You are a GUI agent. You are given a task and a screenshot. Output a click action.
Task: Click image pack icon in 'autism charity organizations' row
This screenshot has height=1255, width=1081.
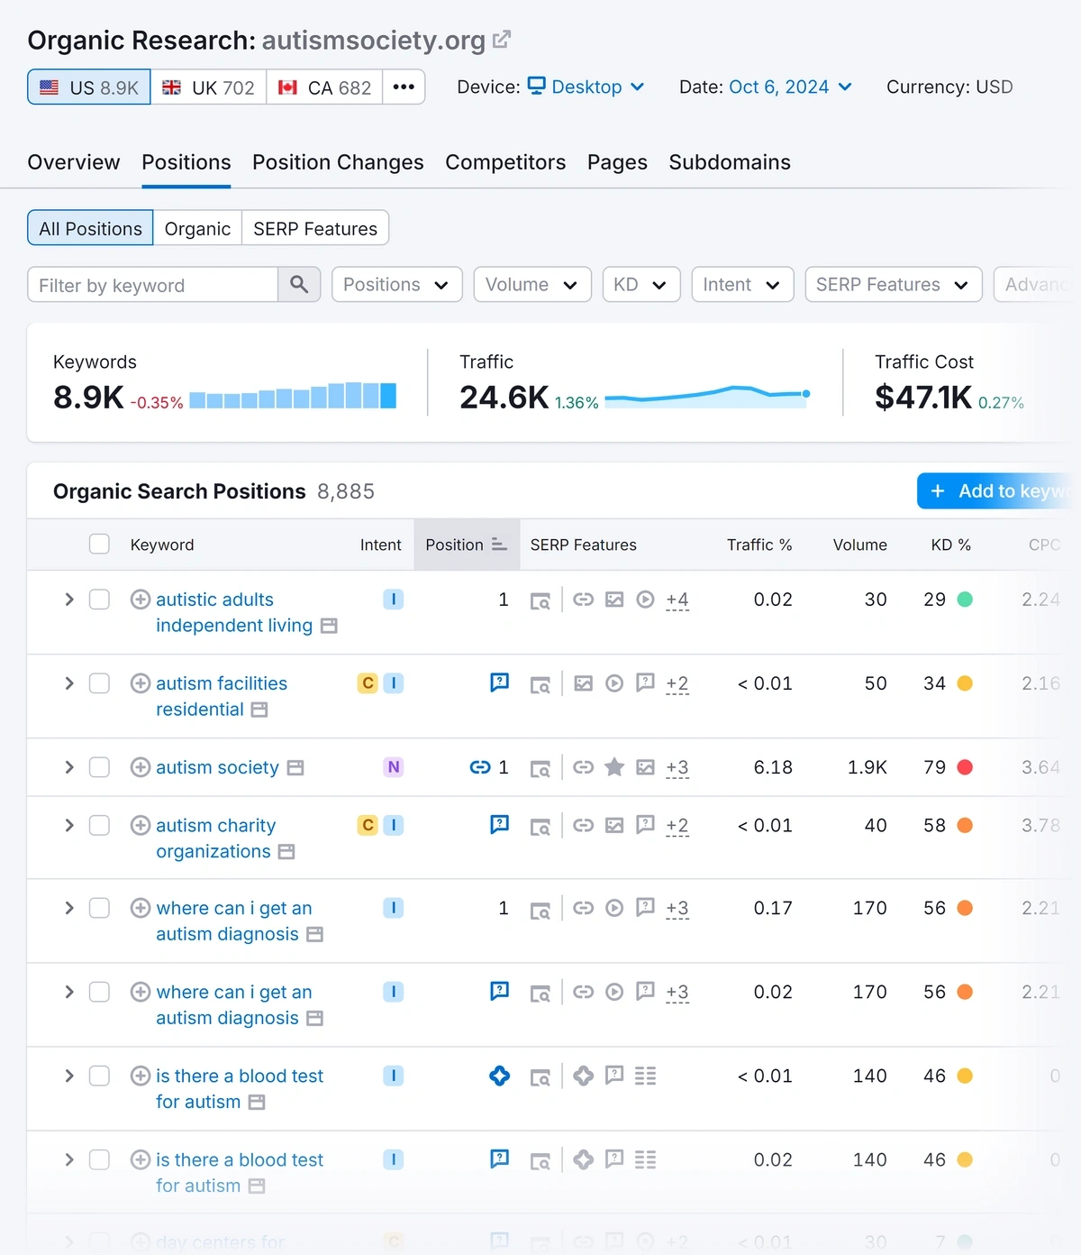click(x=614, y=825)
